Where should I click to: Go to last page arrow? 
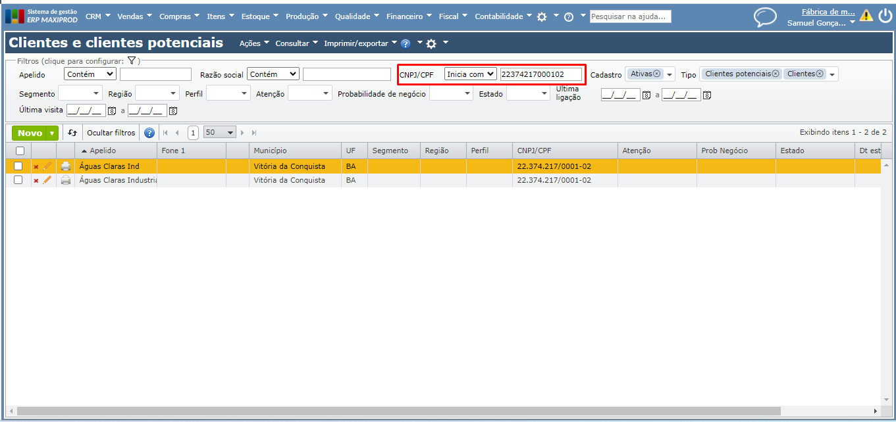point(254,133)
